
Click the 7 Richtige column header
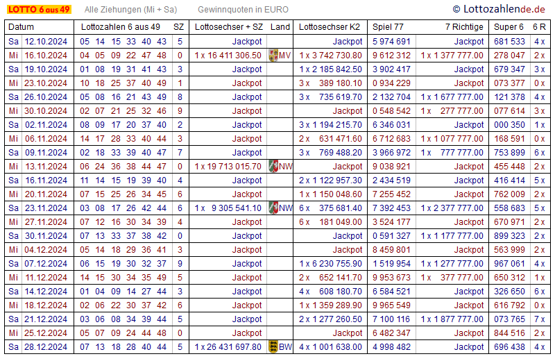pos(464,26)
